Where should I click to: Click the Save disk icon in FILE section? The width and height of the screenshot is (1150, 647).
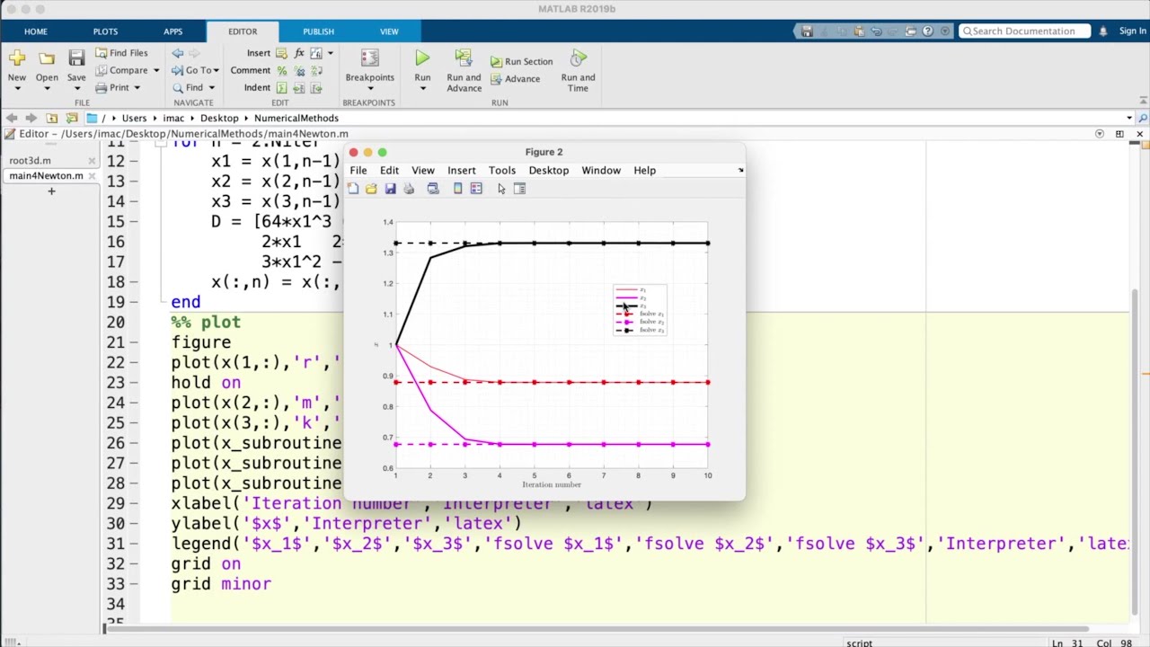[76, 58]
